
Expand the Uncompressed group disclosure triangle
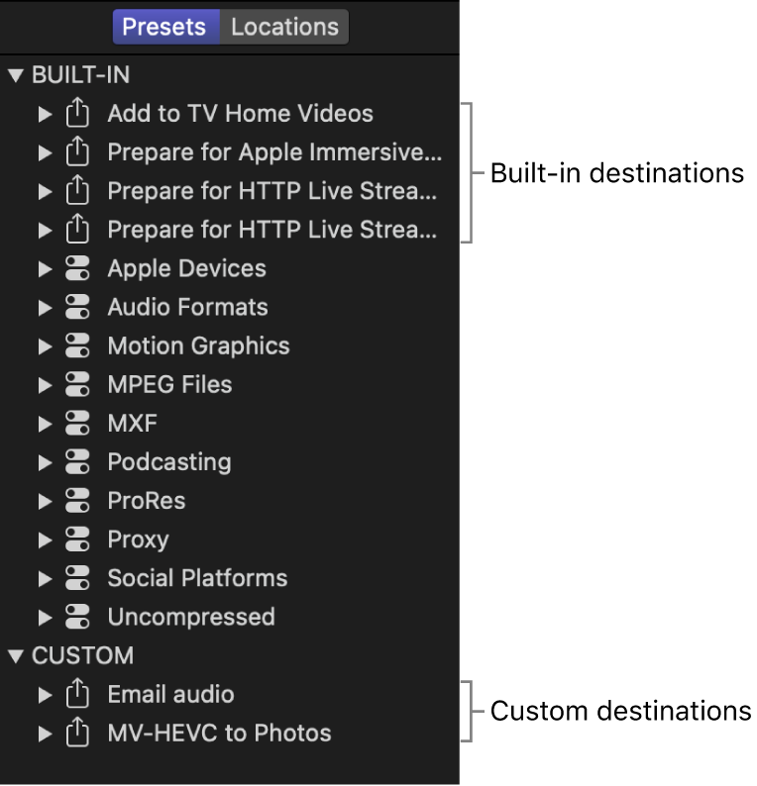click(x=45, y=617)
